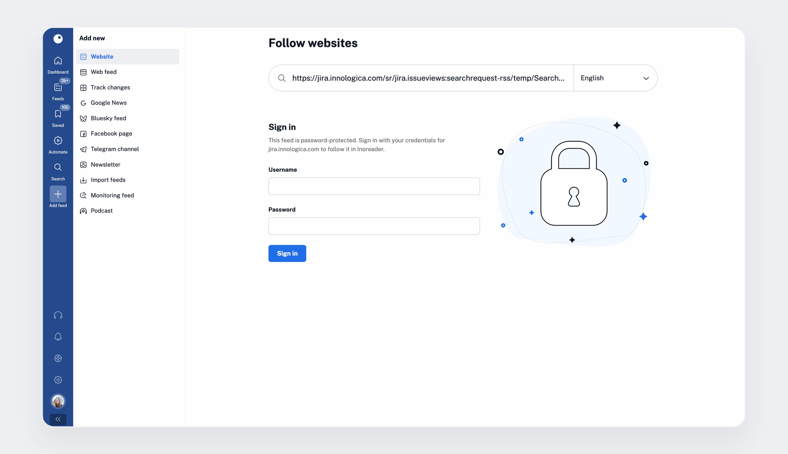Open the Dashboard home icon
This screenshot has height=454, width=788.
coord(58,61)
